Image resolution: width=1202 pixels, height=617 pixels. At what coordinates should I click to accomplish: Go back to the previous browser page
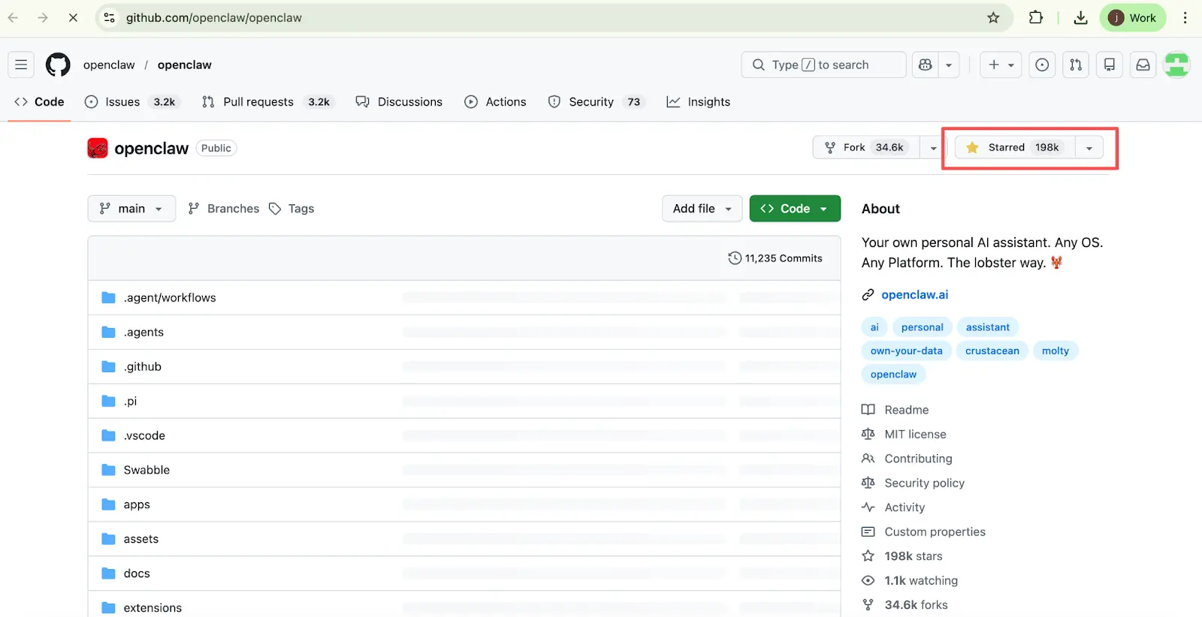[x=14, y=18]
